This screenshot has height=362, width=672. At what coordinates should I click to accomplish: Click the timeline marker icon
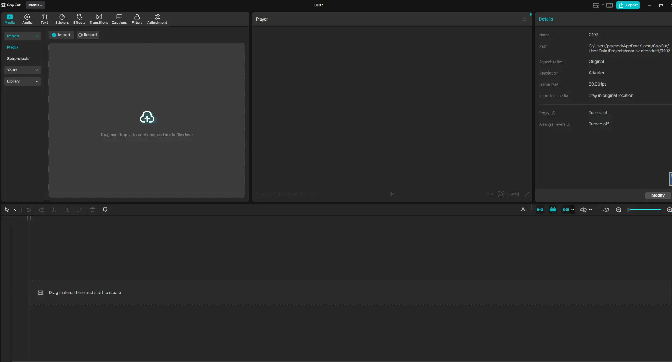tap(105, 210)
